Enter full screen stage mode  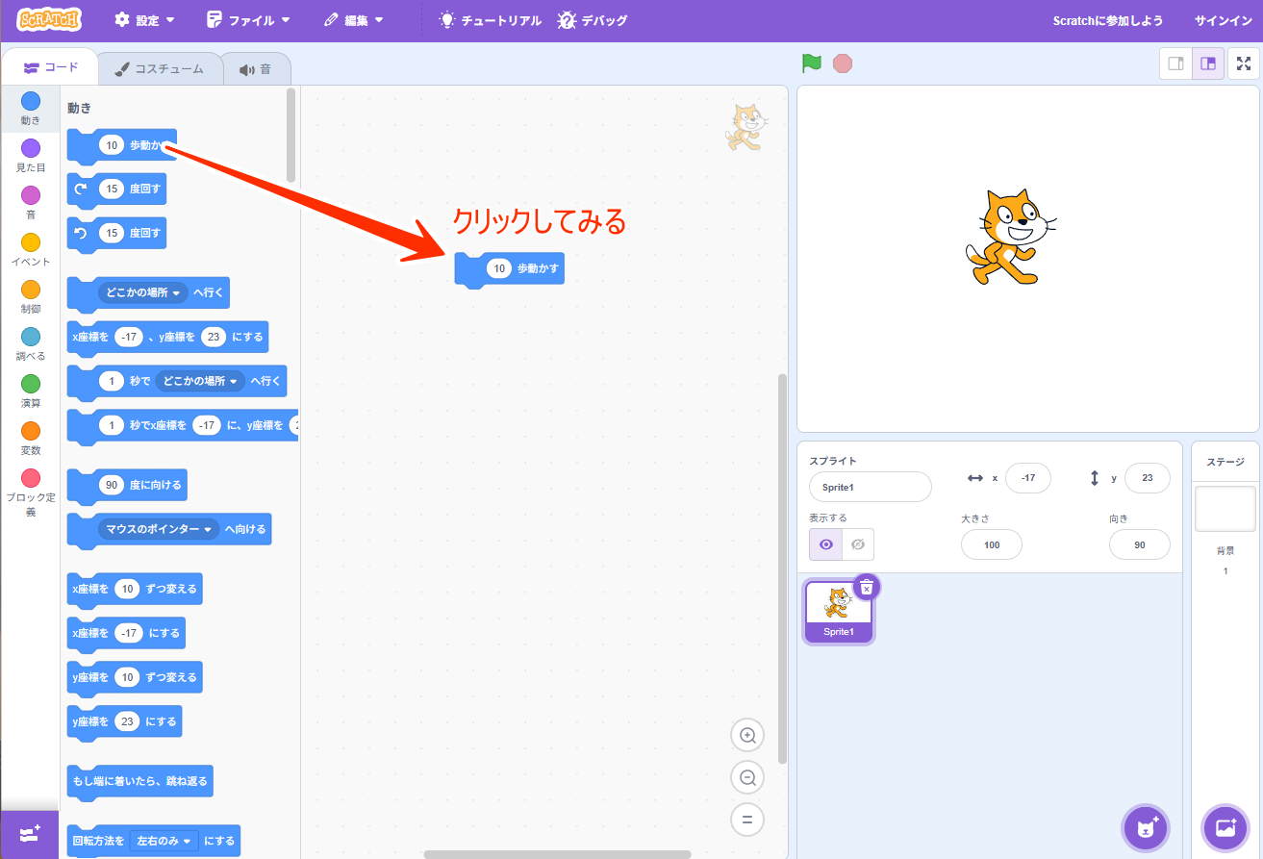[1244, 63]
